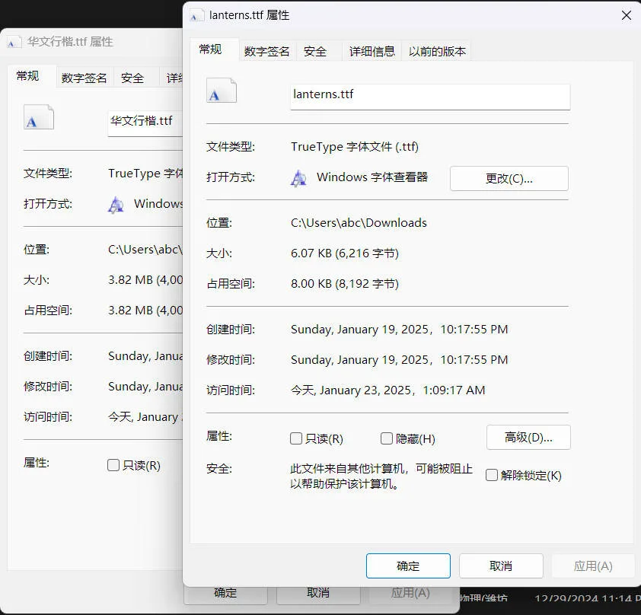Check the 解除锁定(K) unblock checkbox
The width and height of the screenshot is (641, 615).
(x=492, y=475)
